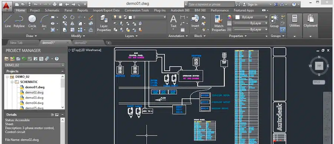Click the Autodesk Exchange X icon
The height and width of the screenshot is (144, 334).
[276, 4]
